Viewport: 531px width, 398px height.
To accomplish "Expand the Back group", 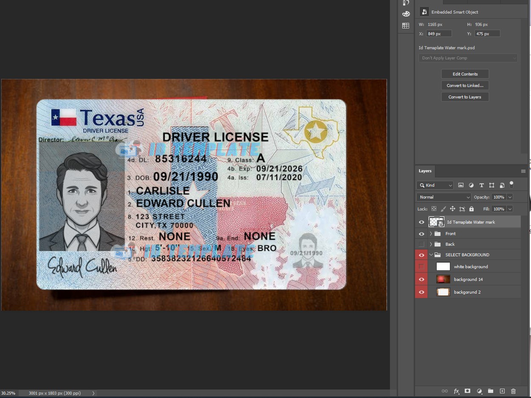I will pyautogui.click(x=431, y=244).
